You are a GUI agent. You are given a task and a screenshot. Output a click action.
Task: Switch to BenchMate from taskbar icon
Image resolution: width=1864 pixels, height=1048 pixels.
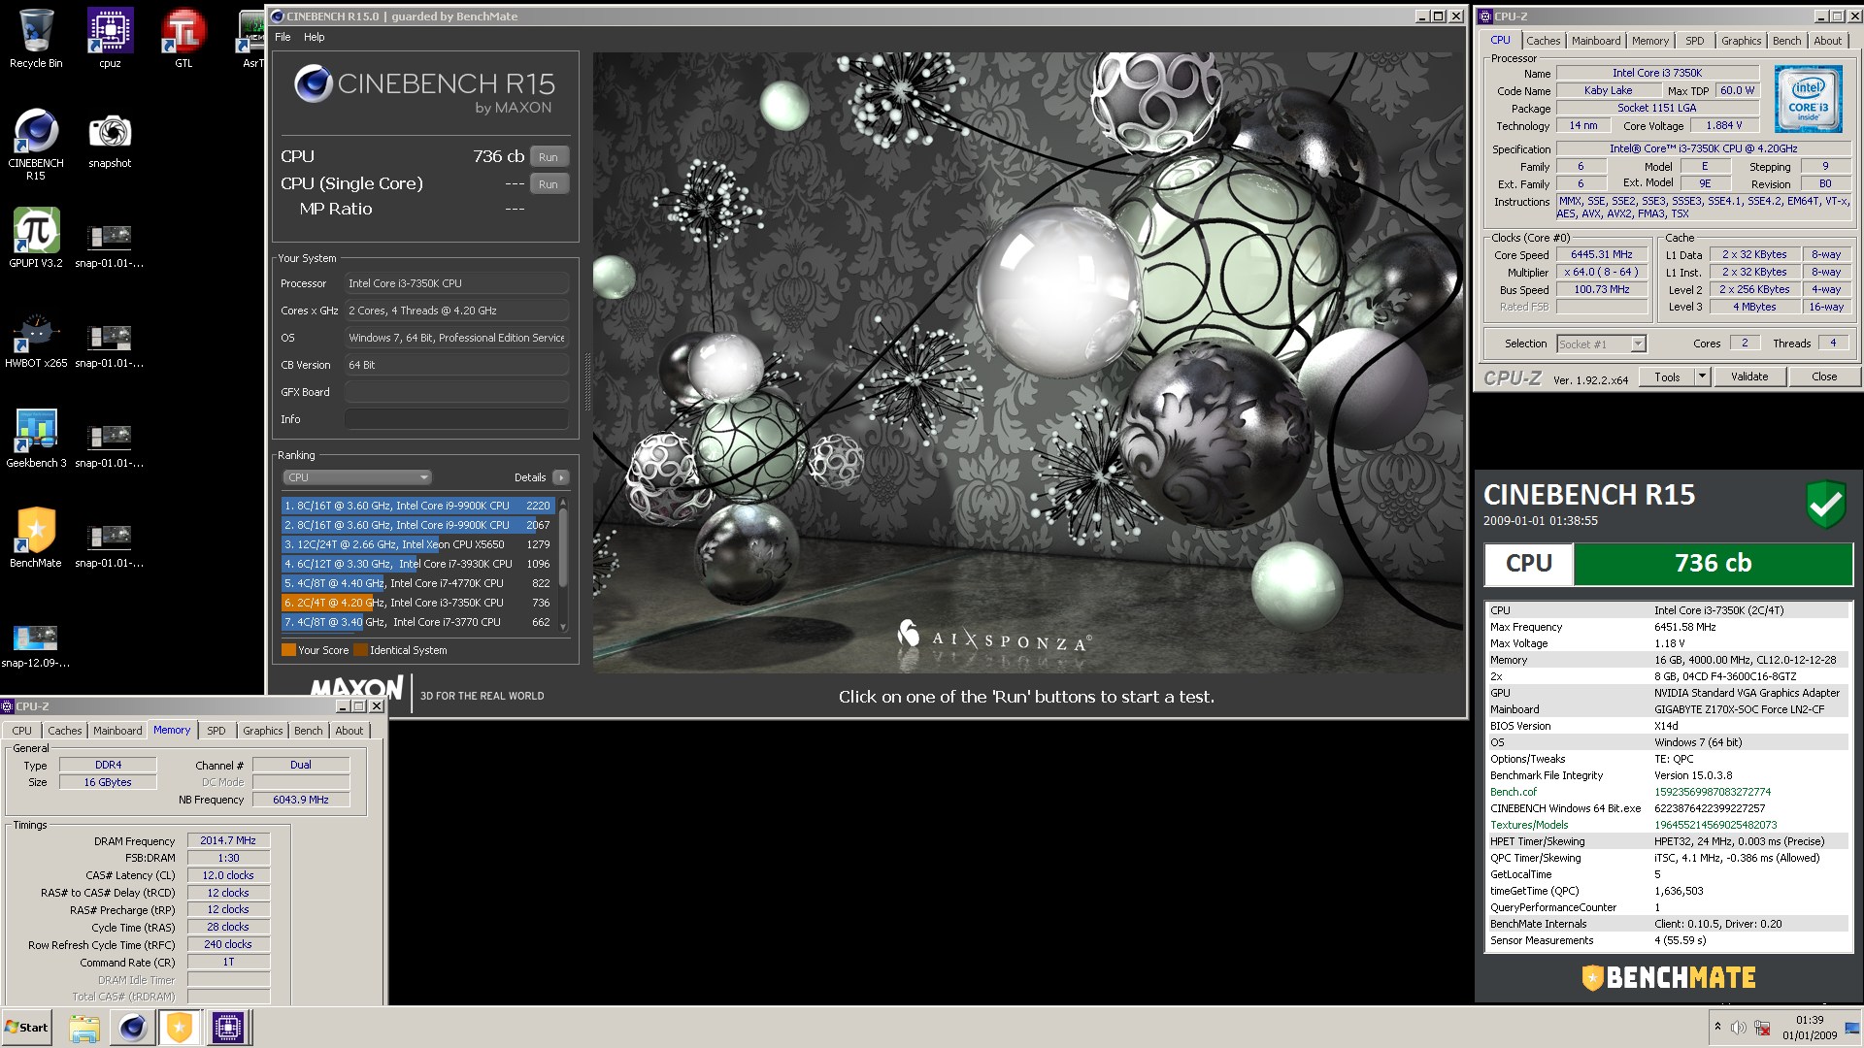coord(180,1028)
